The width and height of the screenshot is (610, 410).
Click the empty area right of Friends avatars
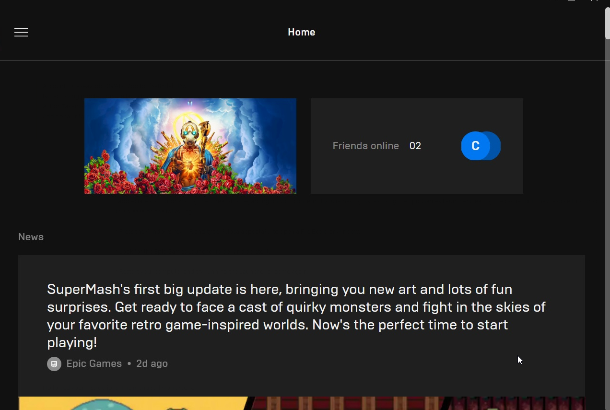point(512,146)
